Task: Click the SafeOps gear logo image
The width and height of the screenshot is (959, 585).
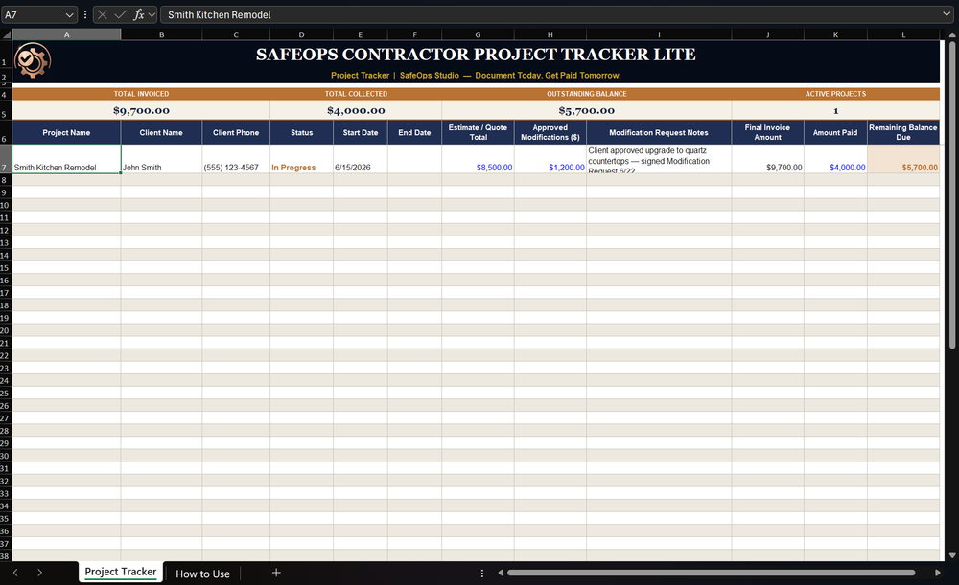Action: tap(33, 60)
